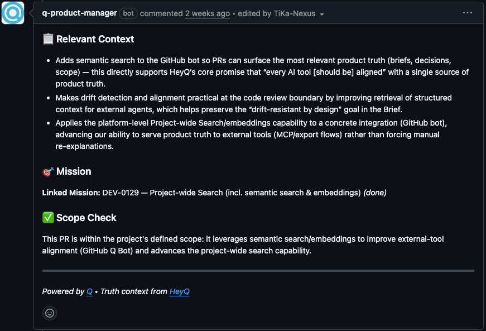Follow the Q link in footer
The image size is (486, 331).
(x=89, y=291)
